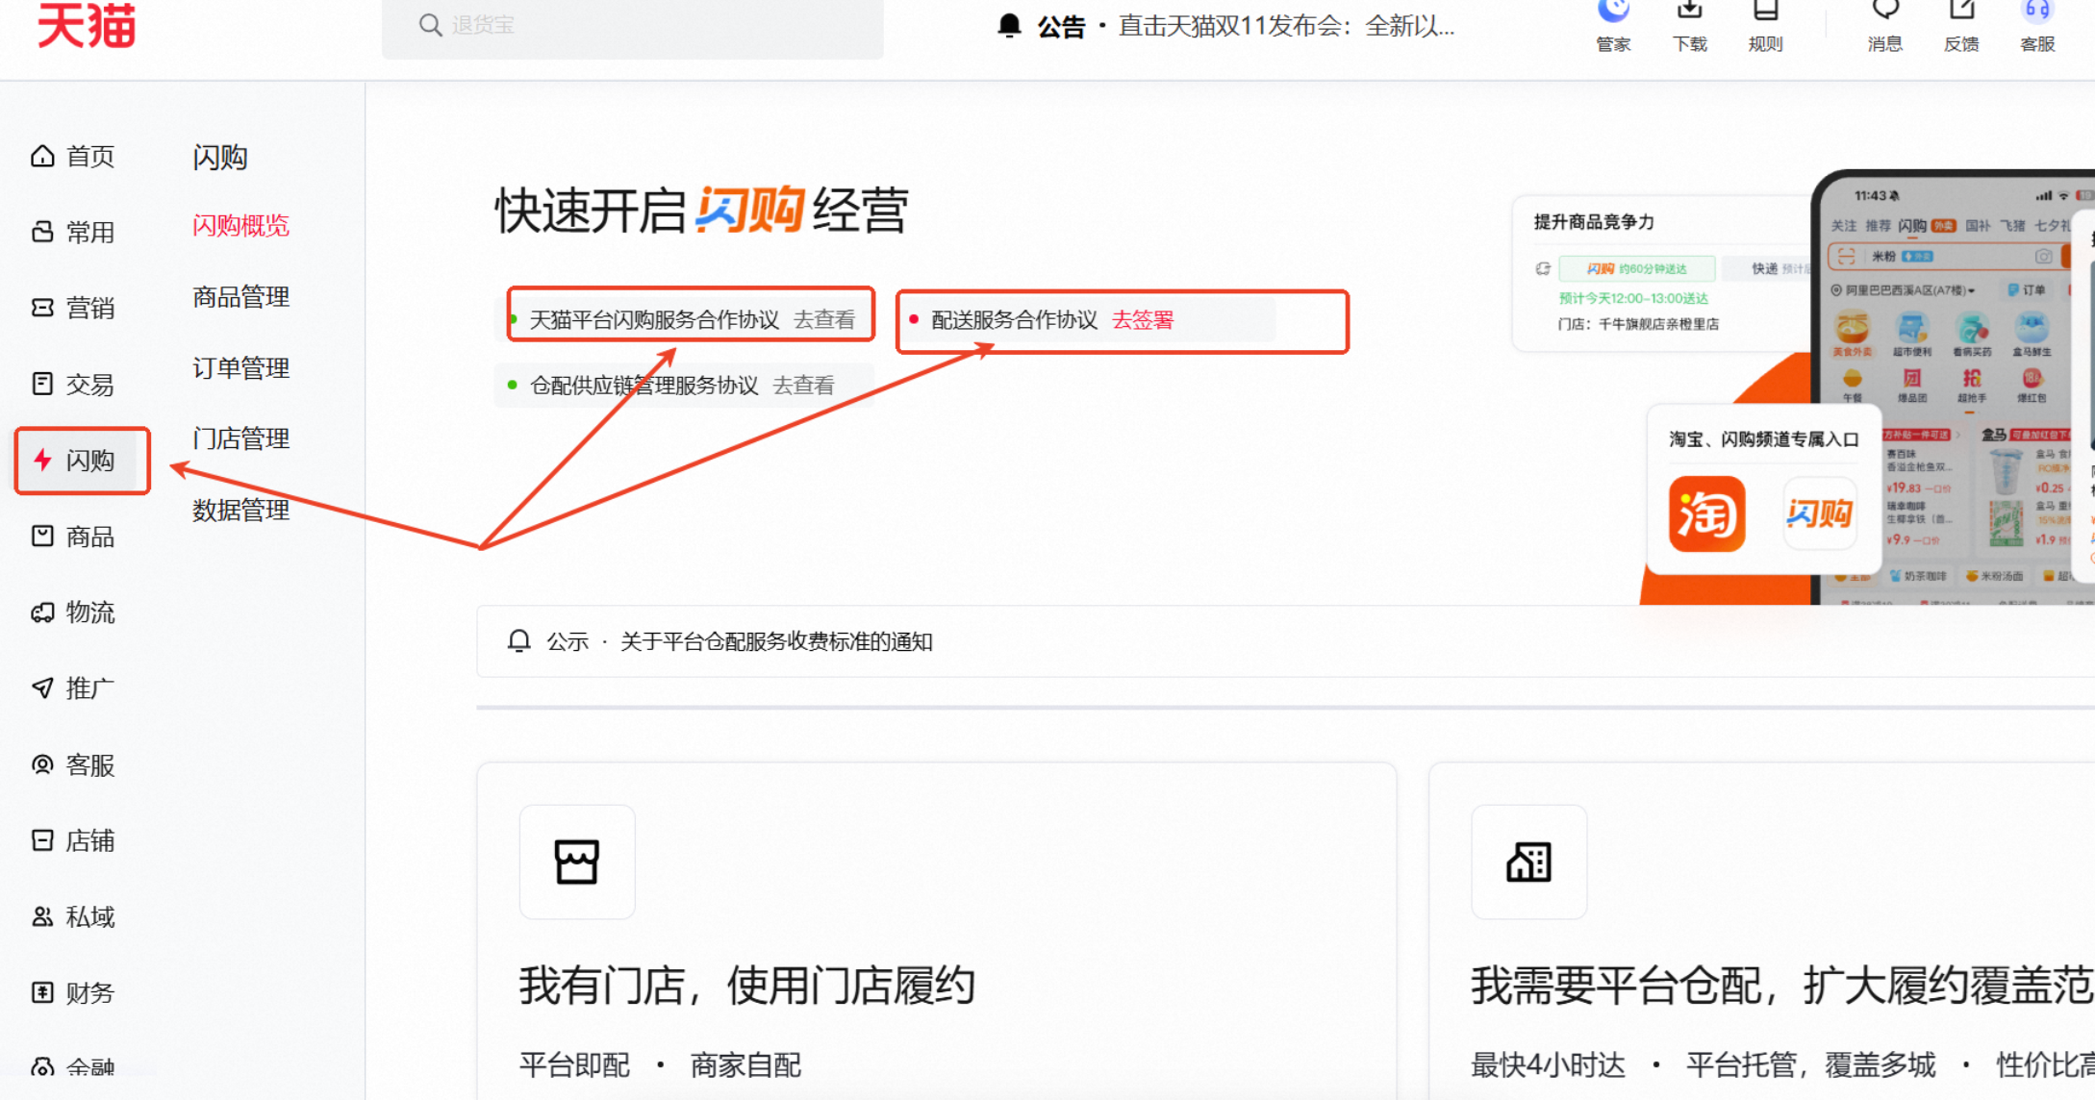Image resolution: width=2095 pixels, height=1100 pixels.
Task: Click the 闪购 channel icon in promo card
Action: click(1819, 513)
